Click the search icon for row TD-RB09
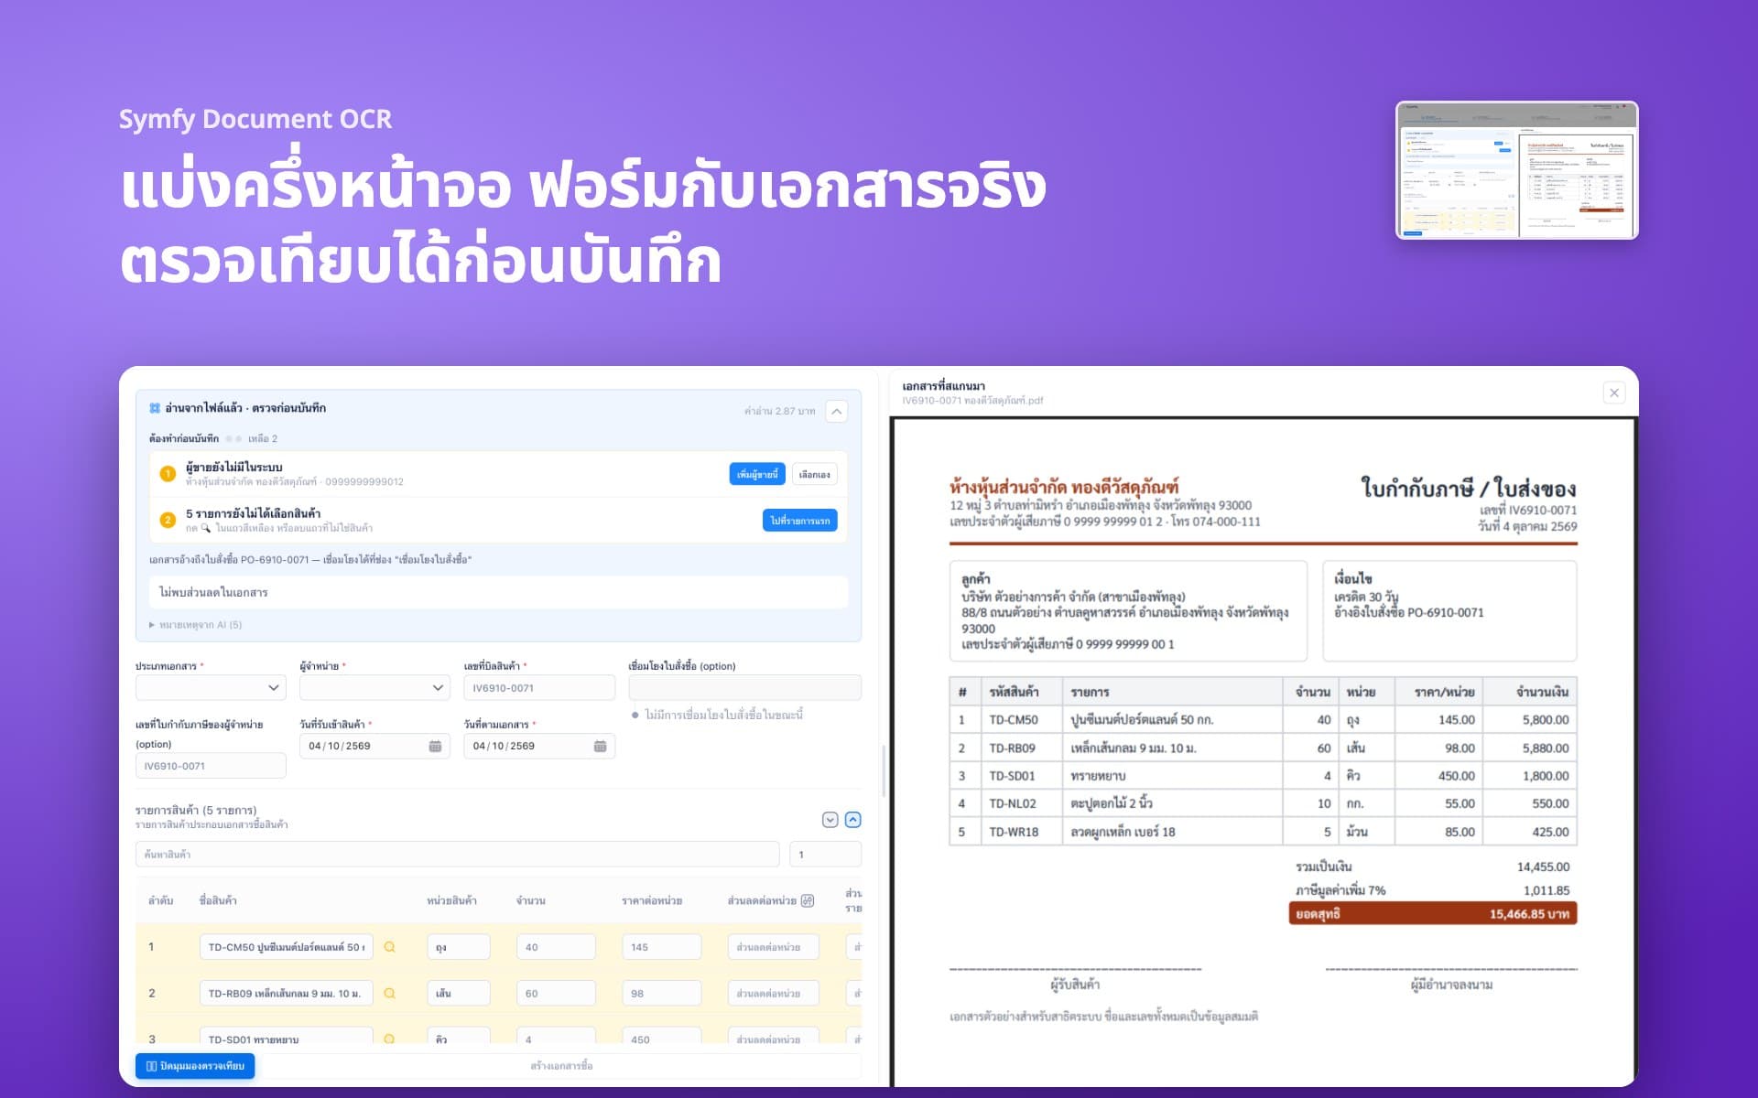Viewport: 1758px width, 1098px height. pyautogui.click(x=389, y=993)
